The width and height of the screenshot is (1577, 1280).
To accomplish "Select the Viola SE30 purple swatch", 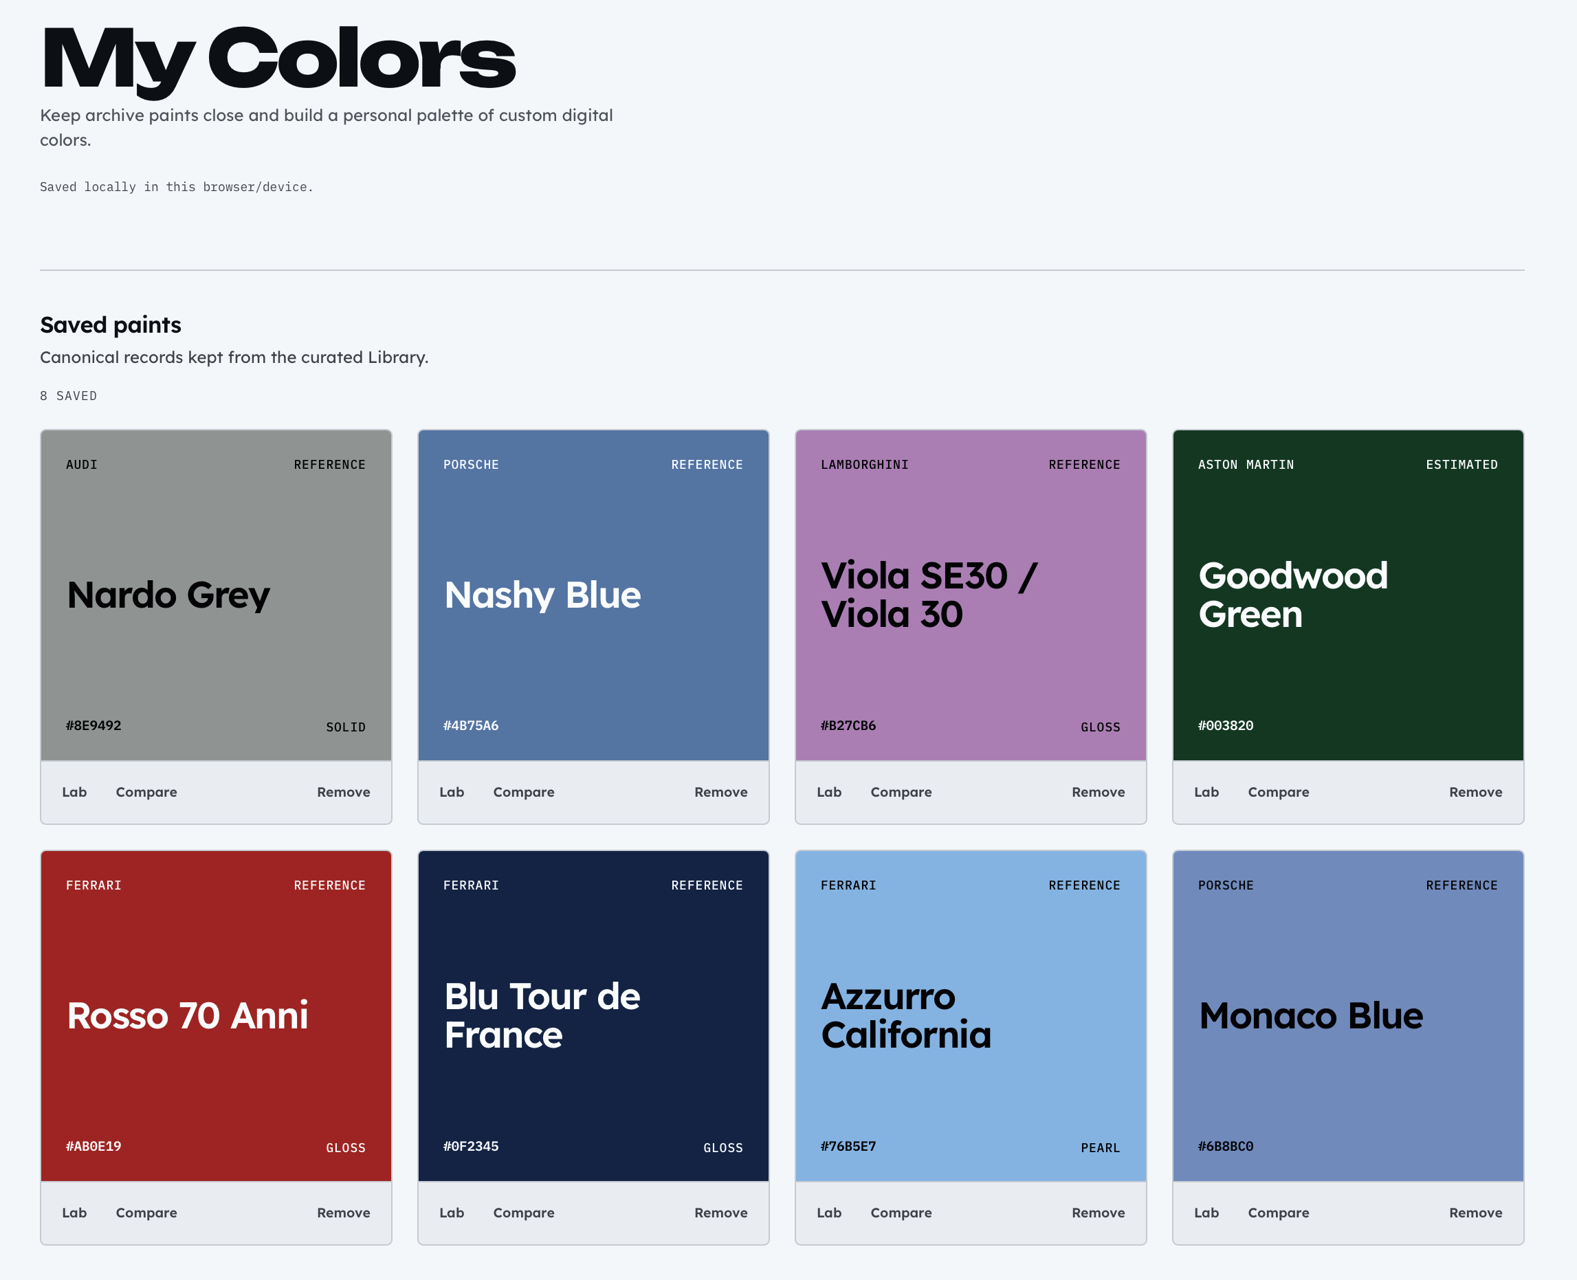I will 971,595.
